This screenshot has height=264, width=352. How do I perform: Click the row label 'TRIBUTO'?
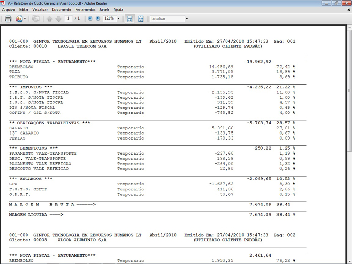click(19, 77)
